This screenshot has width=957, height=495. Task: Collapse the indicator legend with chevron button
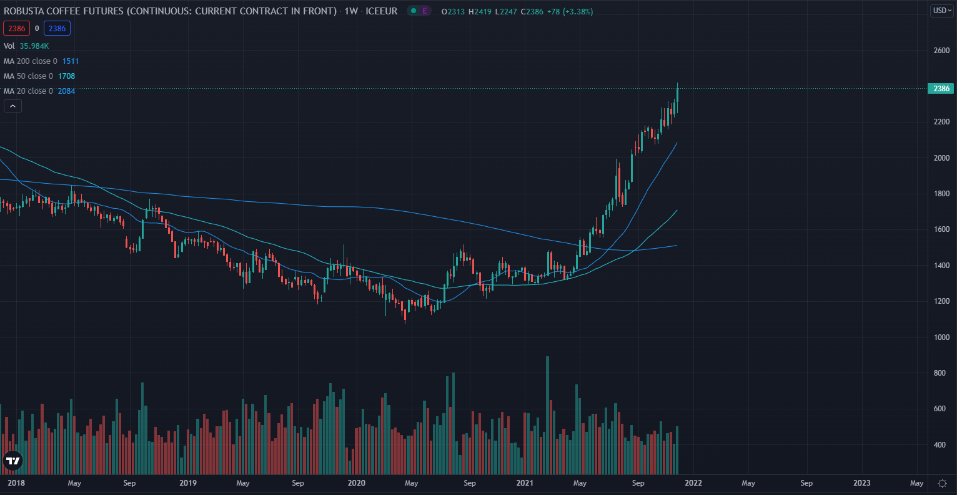tap(12, 106)
